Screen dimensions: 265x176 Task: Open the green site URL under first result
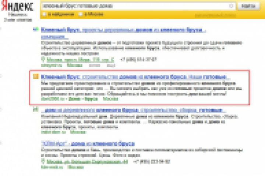point(52,65)
